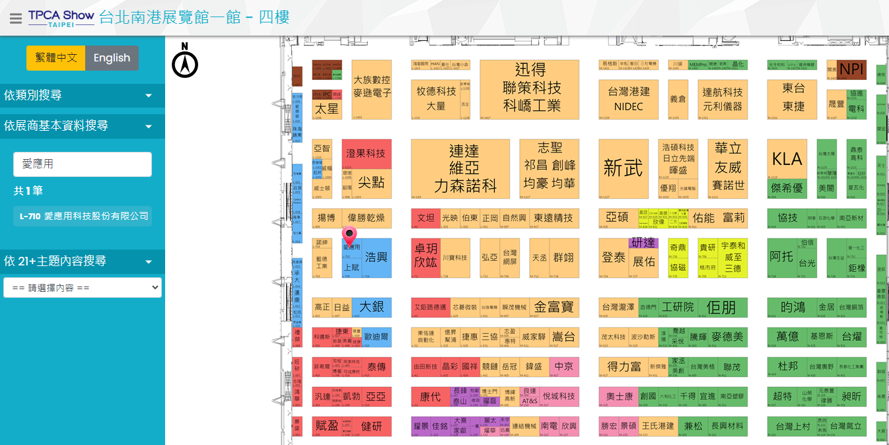889x445 pixels.
Task: Click the 連達 維亞 力森諾科 booth
Action: [x=460, y=168]
